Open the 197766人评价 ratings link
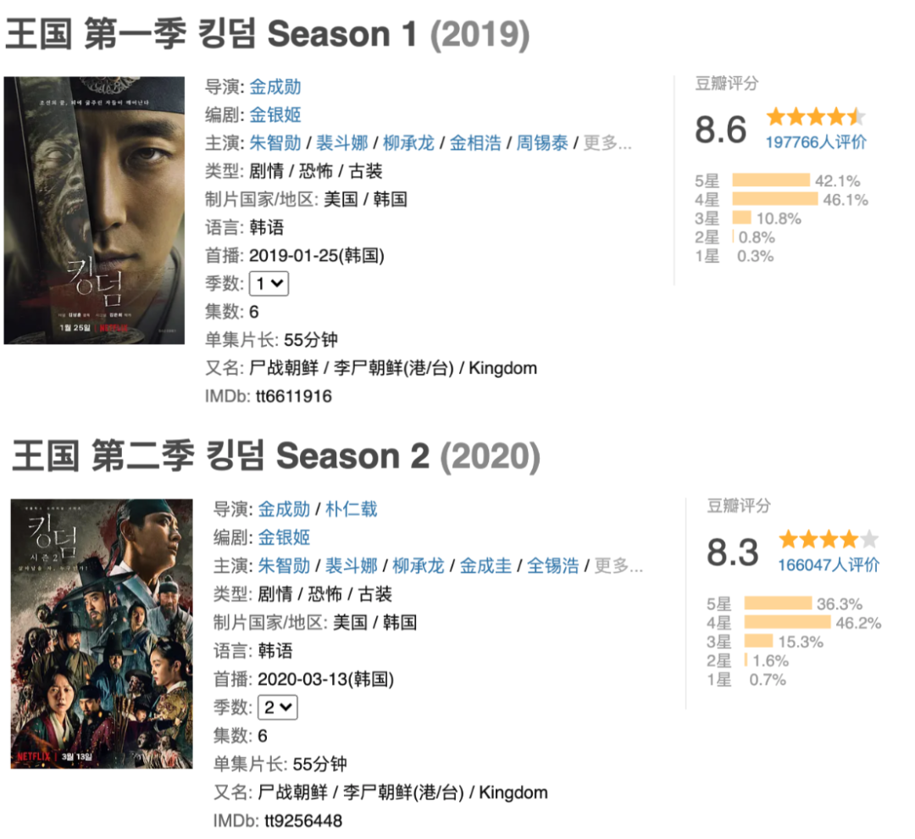The height and width of the screenshot is (839, 915). pyautogui.click(x=816, y=142)
